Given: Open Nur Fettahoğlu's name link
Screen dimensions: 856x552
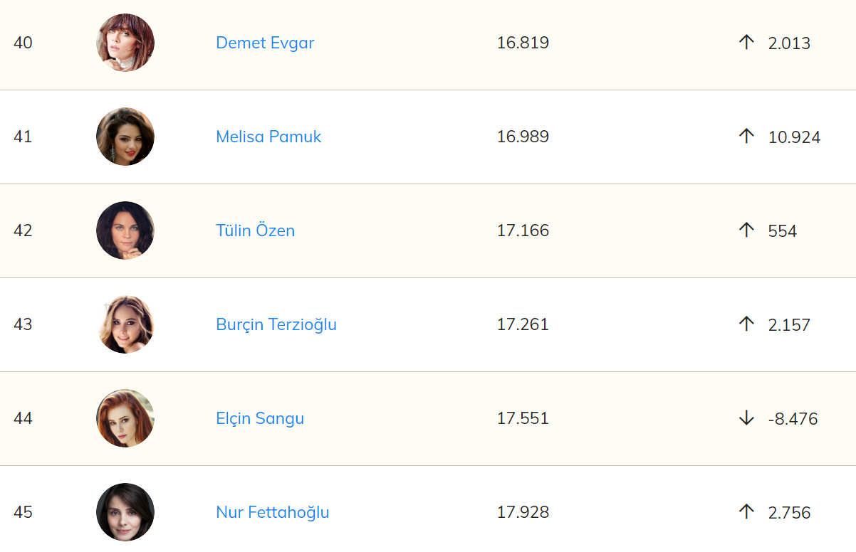Looking at the screenshot, I should (x=273, y=512).
